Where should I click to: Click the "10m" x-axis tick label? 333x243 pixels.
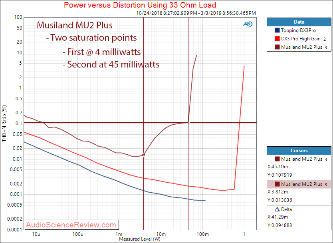pos(161,234)
